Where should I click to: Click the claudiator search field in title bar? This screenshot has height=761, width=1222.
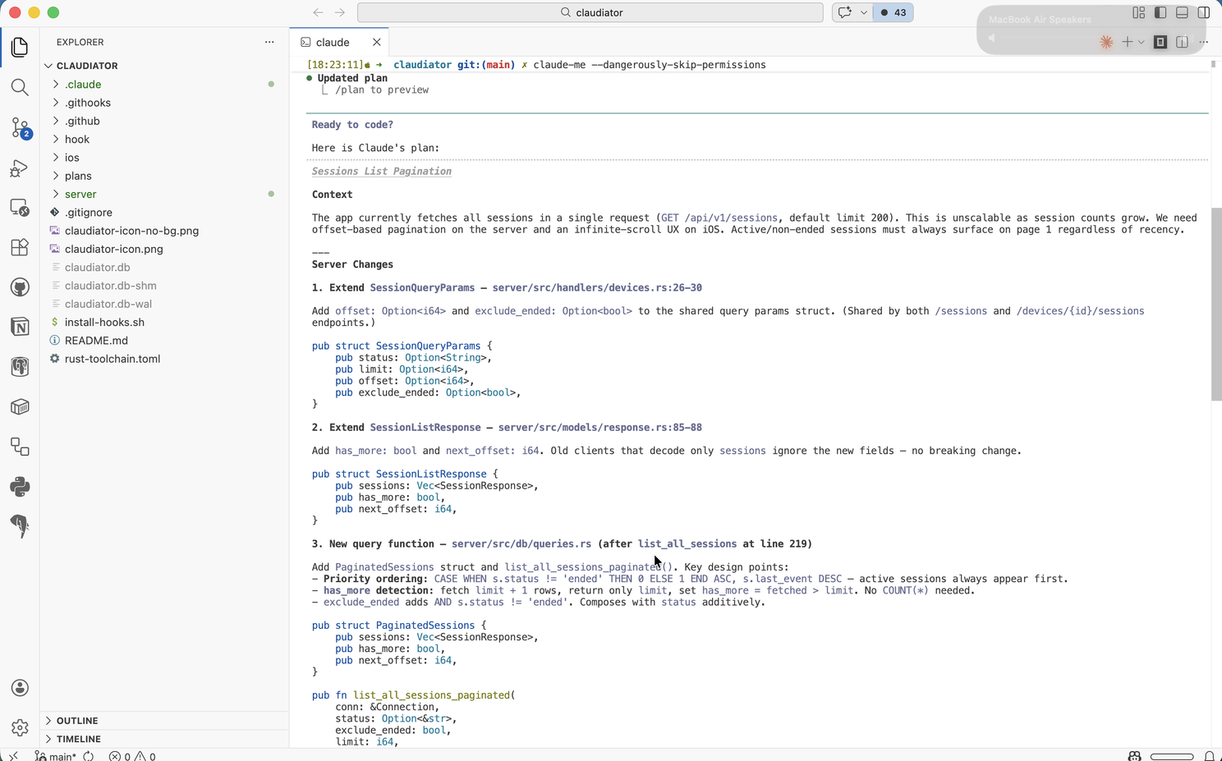point(590,12)
